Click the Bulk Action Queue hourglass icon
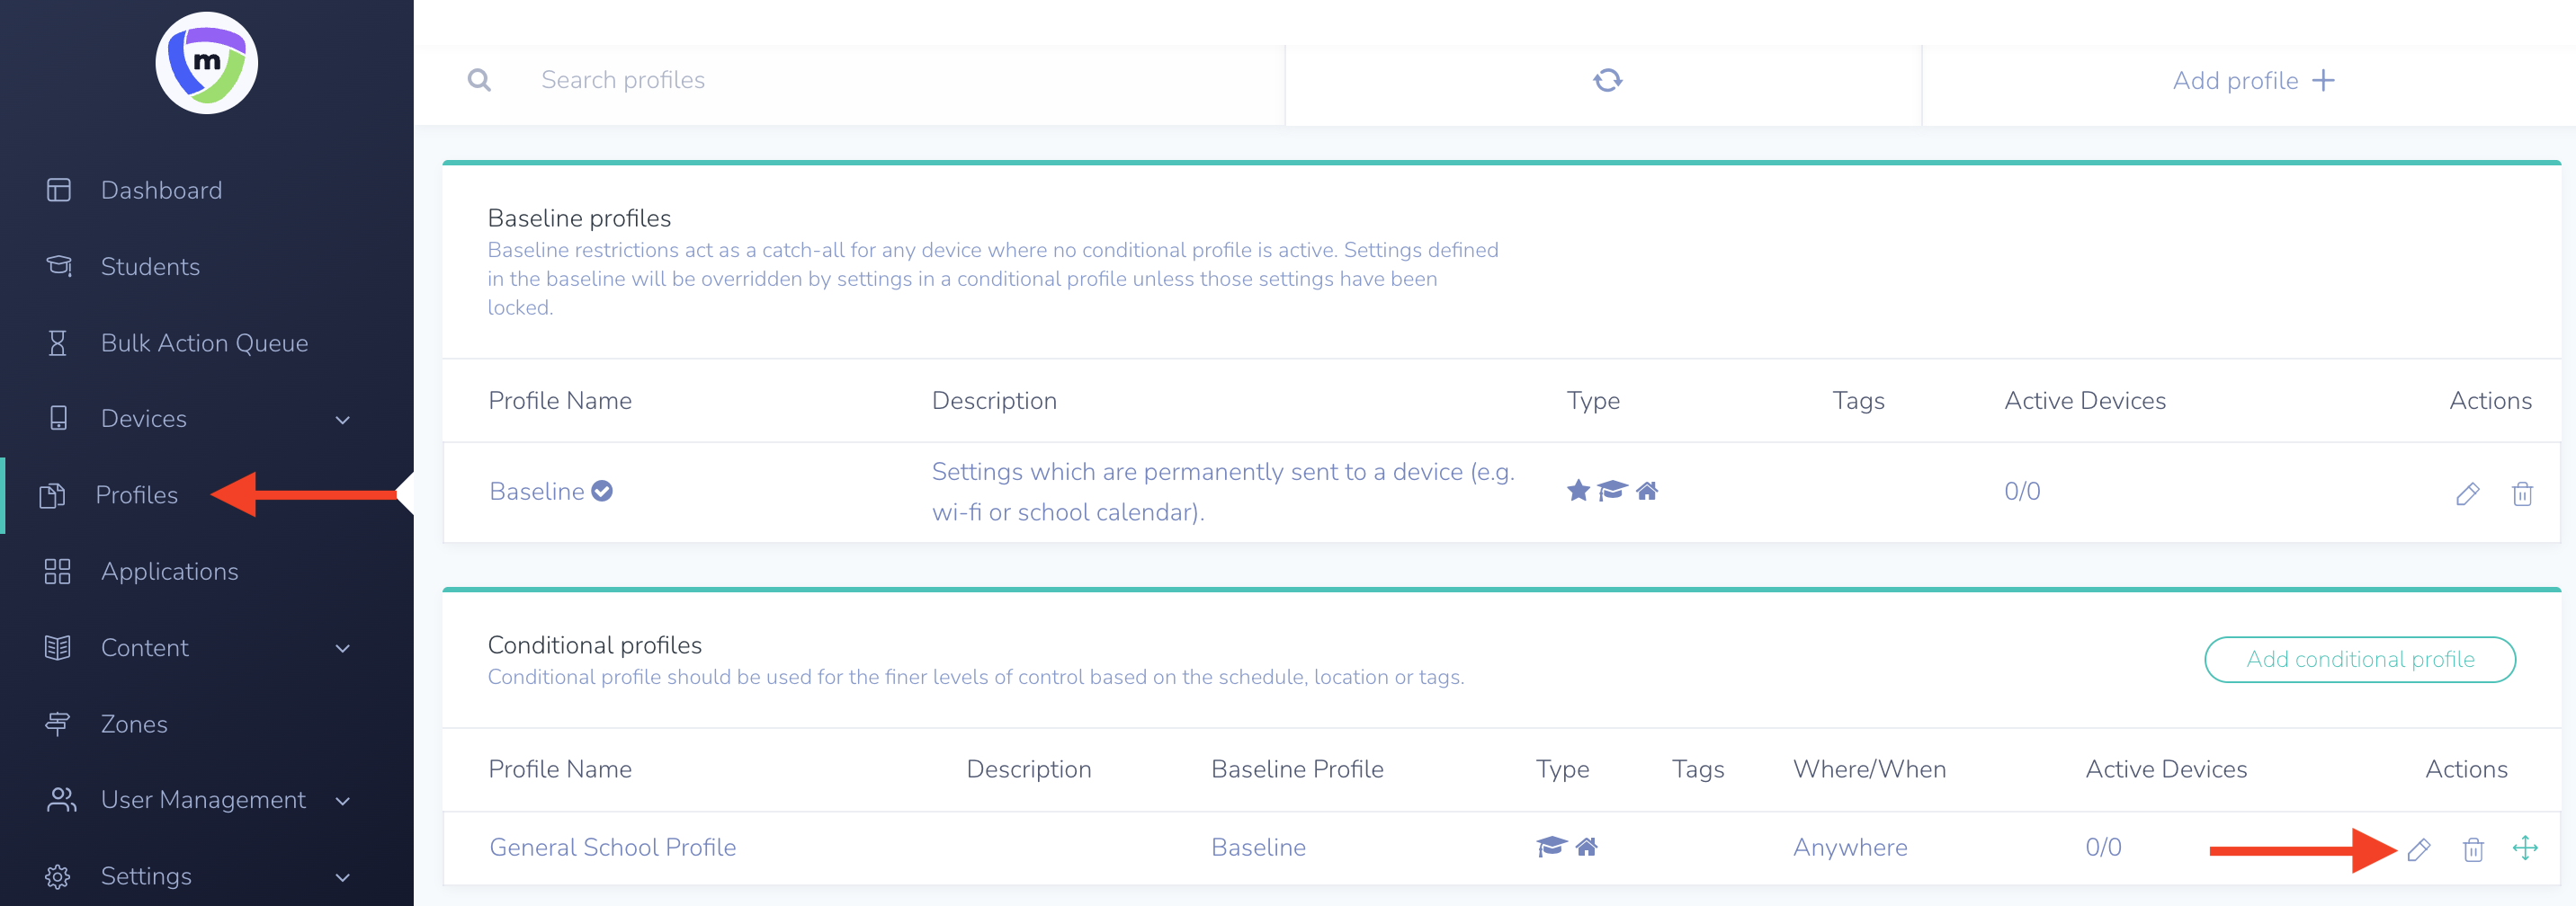The width and height of the screenshot is (2576, 906). (58, 342)
